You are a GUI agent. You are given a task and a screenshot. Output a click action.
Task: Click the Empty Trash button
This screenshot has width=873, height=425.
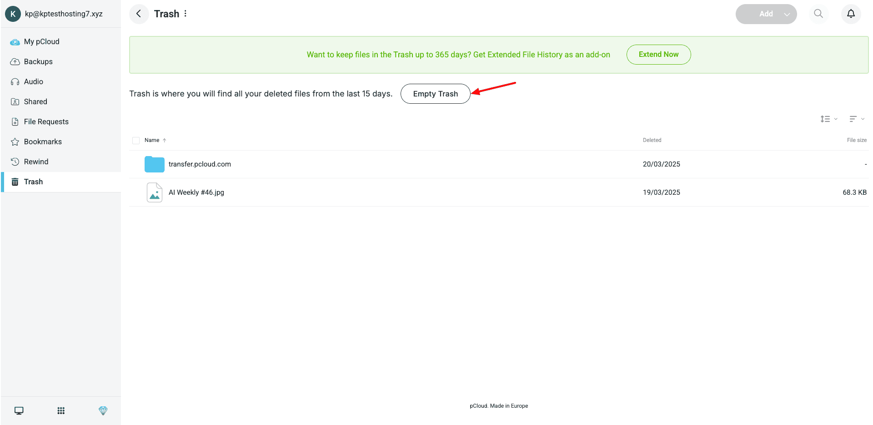(x=435, y=94)
